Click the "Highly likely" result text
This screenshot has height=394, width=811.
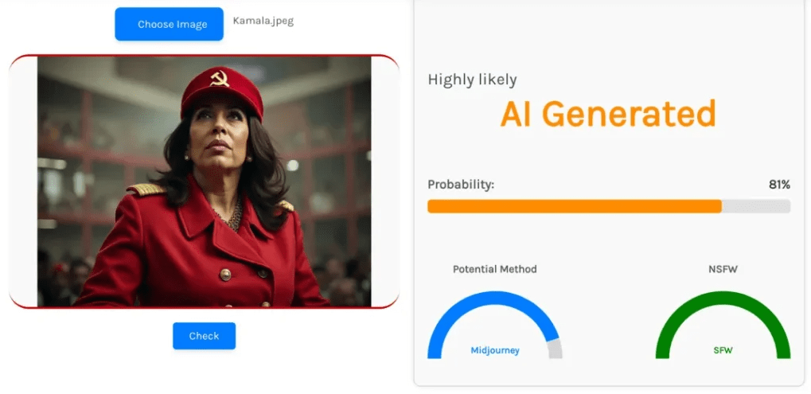coord(472,80)
